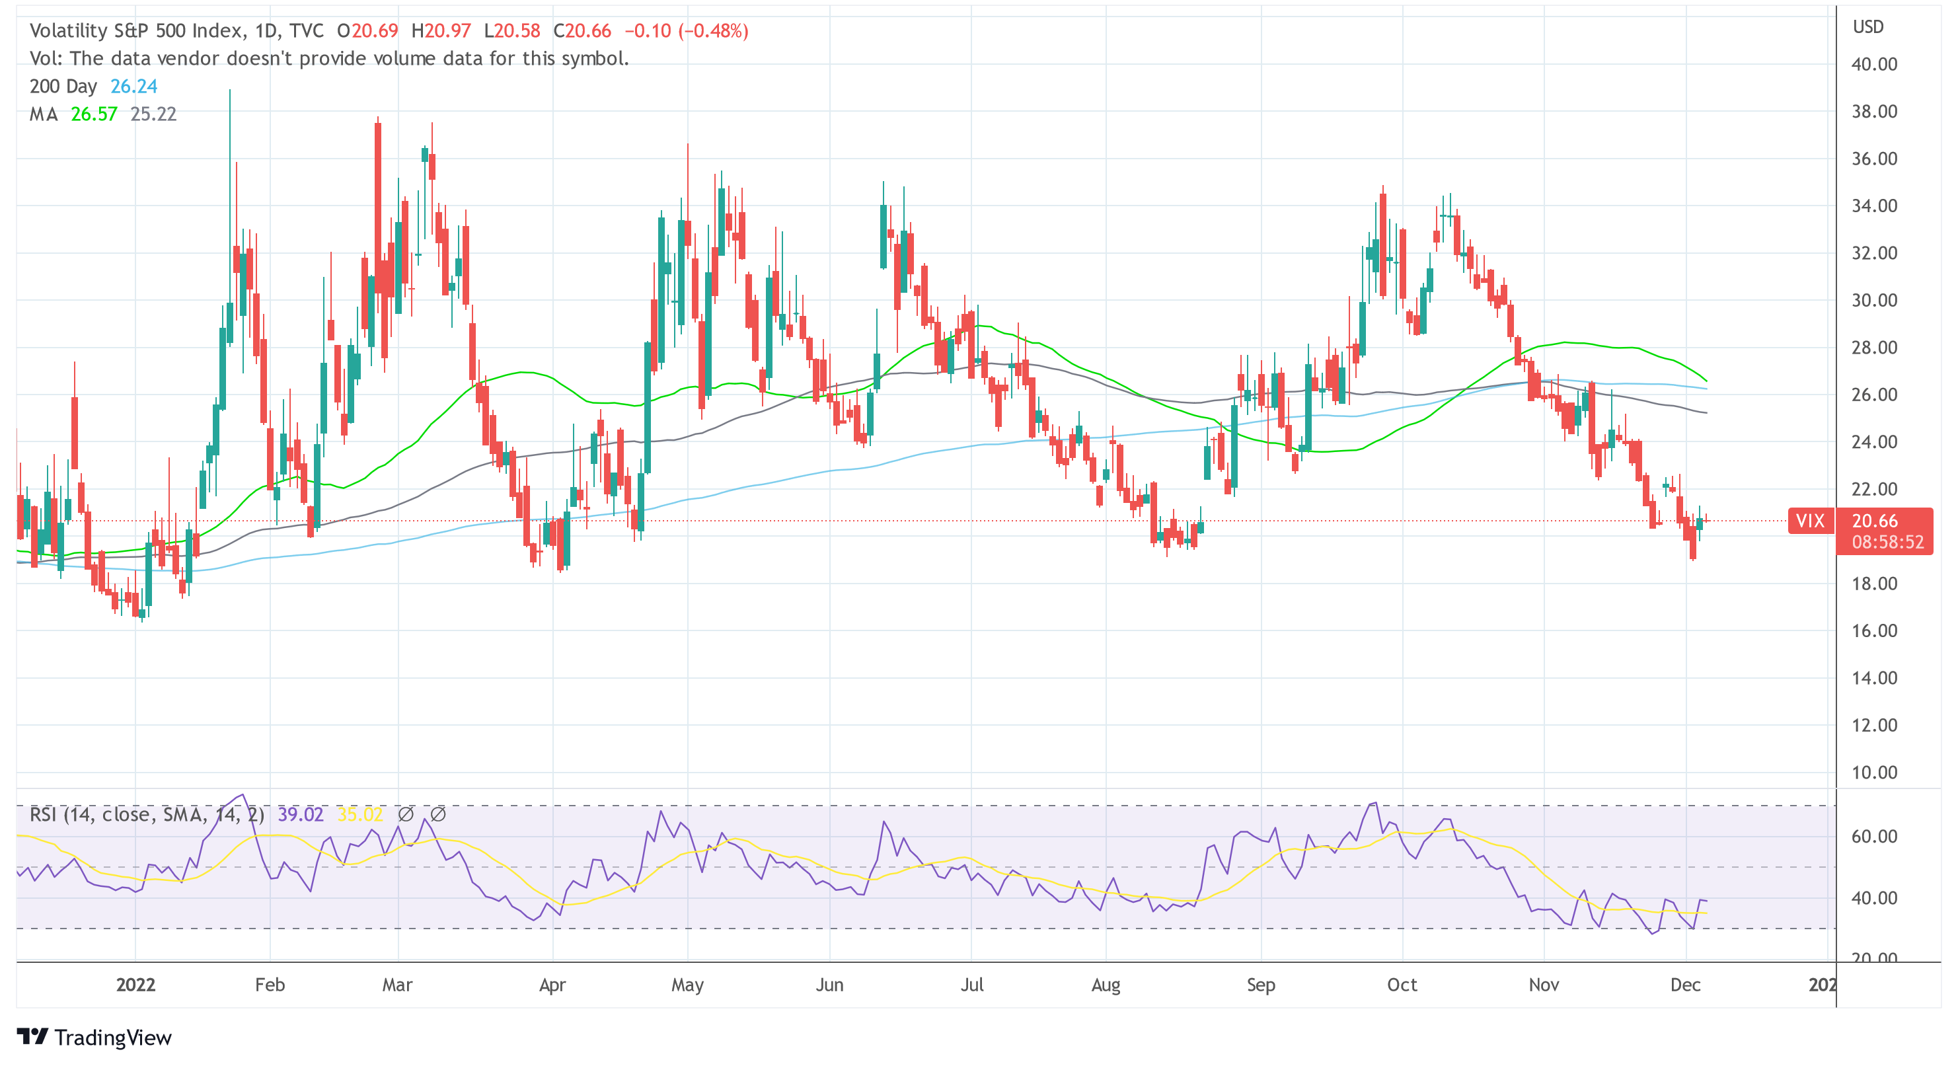Click the first empty-value symbol in RSI legend

[405, 814]
